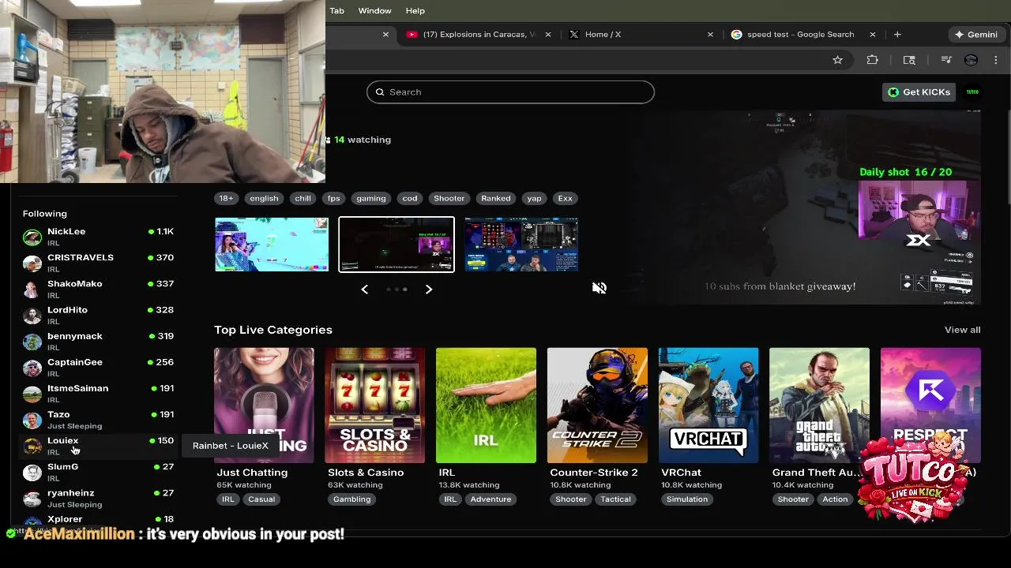Focus the Kick search field
The height and width of the screenshot is (568, 1011).
coord(510,92)
